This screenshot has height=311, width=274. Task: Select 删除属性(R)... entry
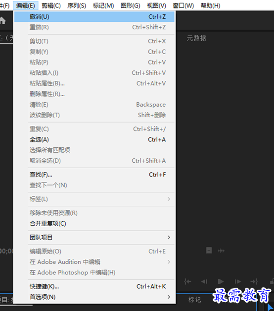pyautogui.click(x=94, y=94)
